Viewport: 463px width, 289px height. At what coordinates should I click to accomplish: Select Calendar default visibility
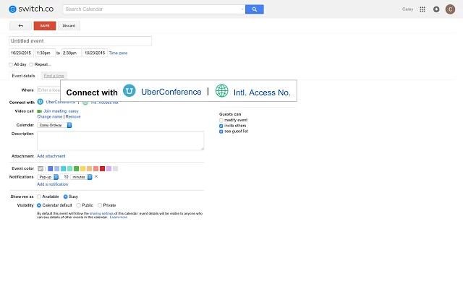click(39, 205)
